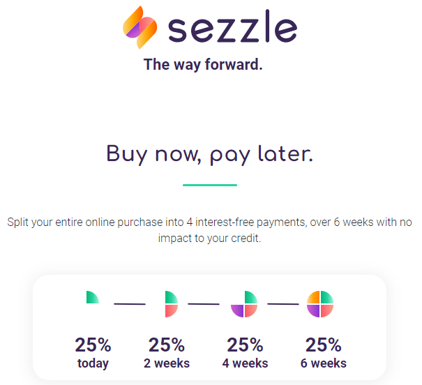
Task: Click the sezzle wordmark text
Action: 232,26
